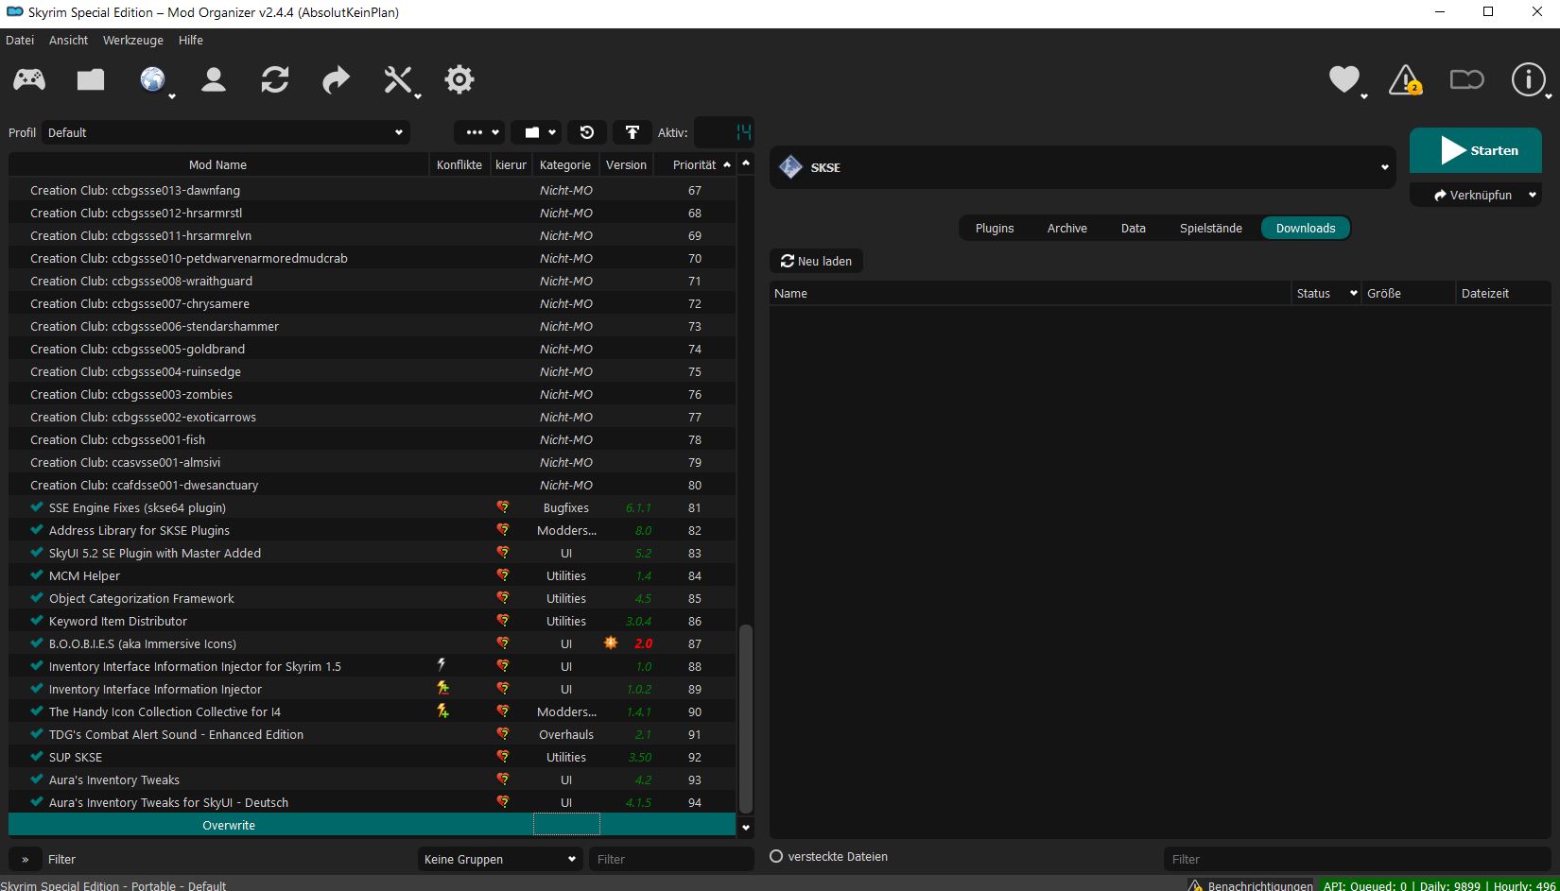This screenshot has width=1560, height=891.
Task: Open the Werkzeuge menu
Action: point(133,40)
